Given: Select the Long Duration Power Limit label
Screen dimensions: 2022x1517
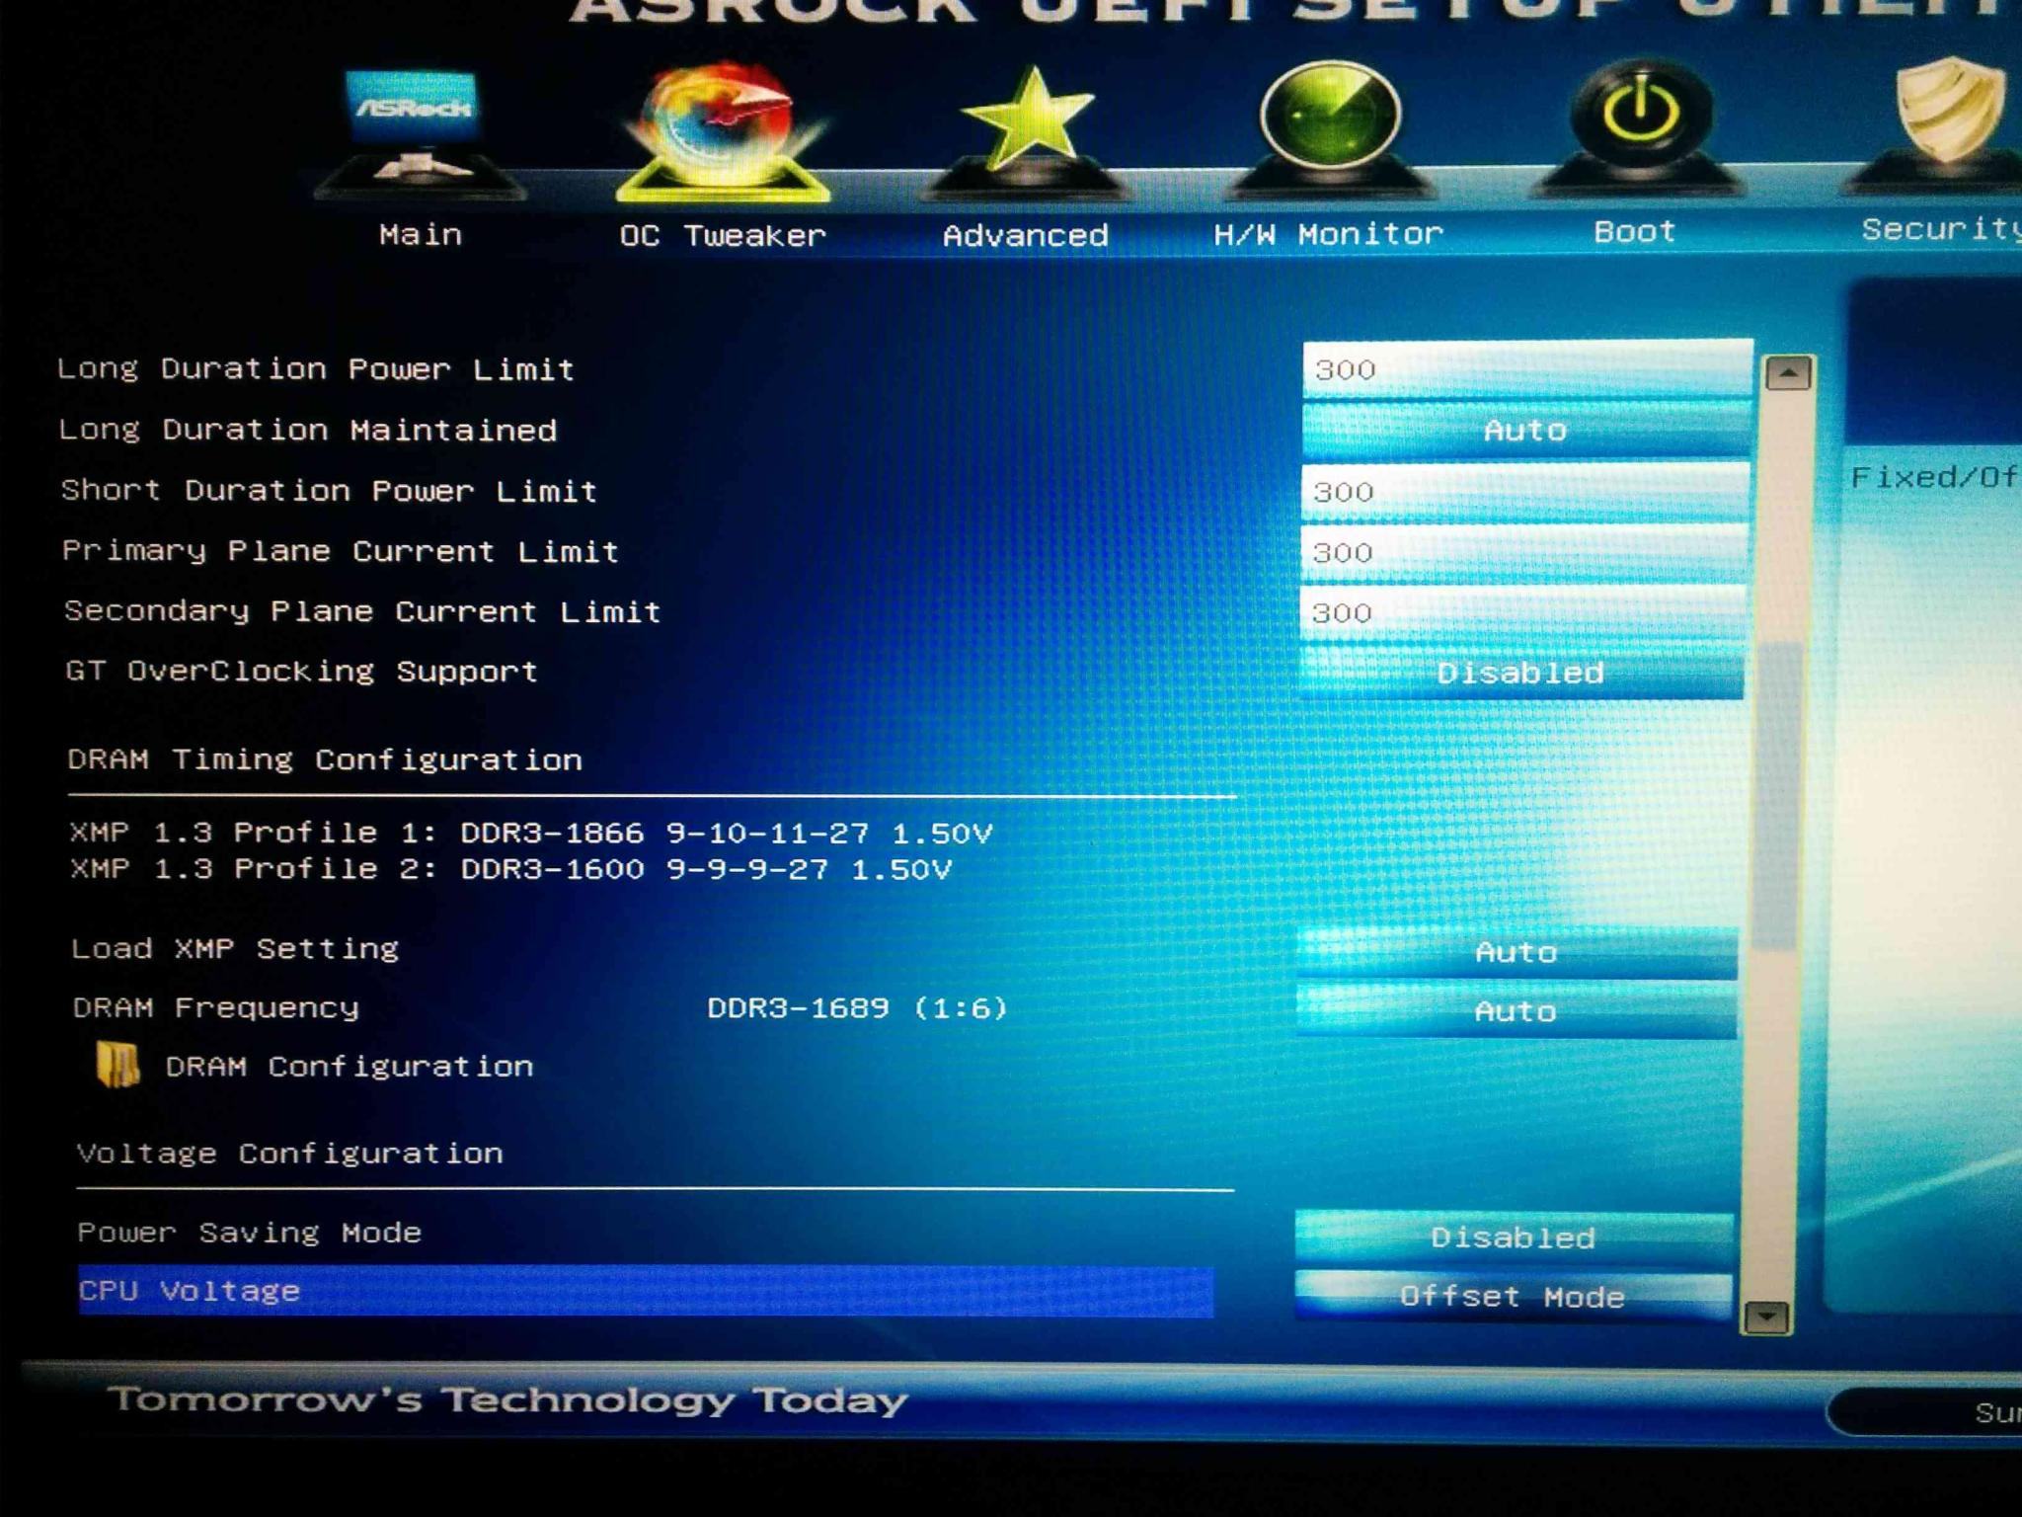Looking at the screenshot, I should [x=316, y=369].
